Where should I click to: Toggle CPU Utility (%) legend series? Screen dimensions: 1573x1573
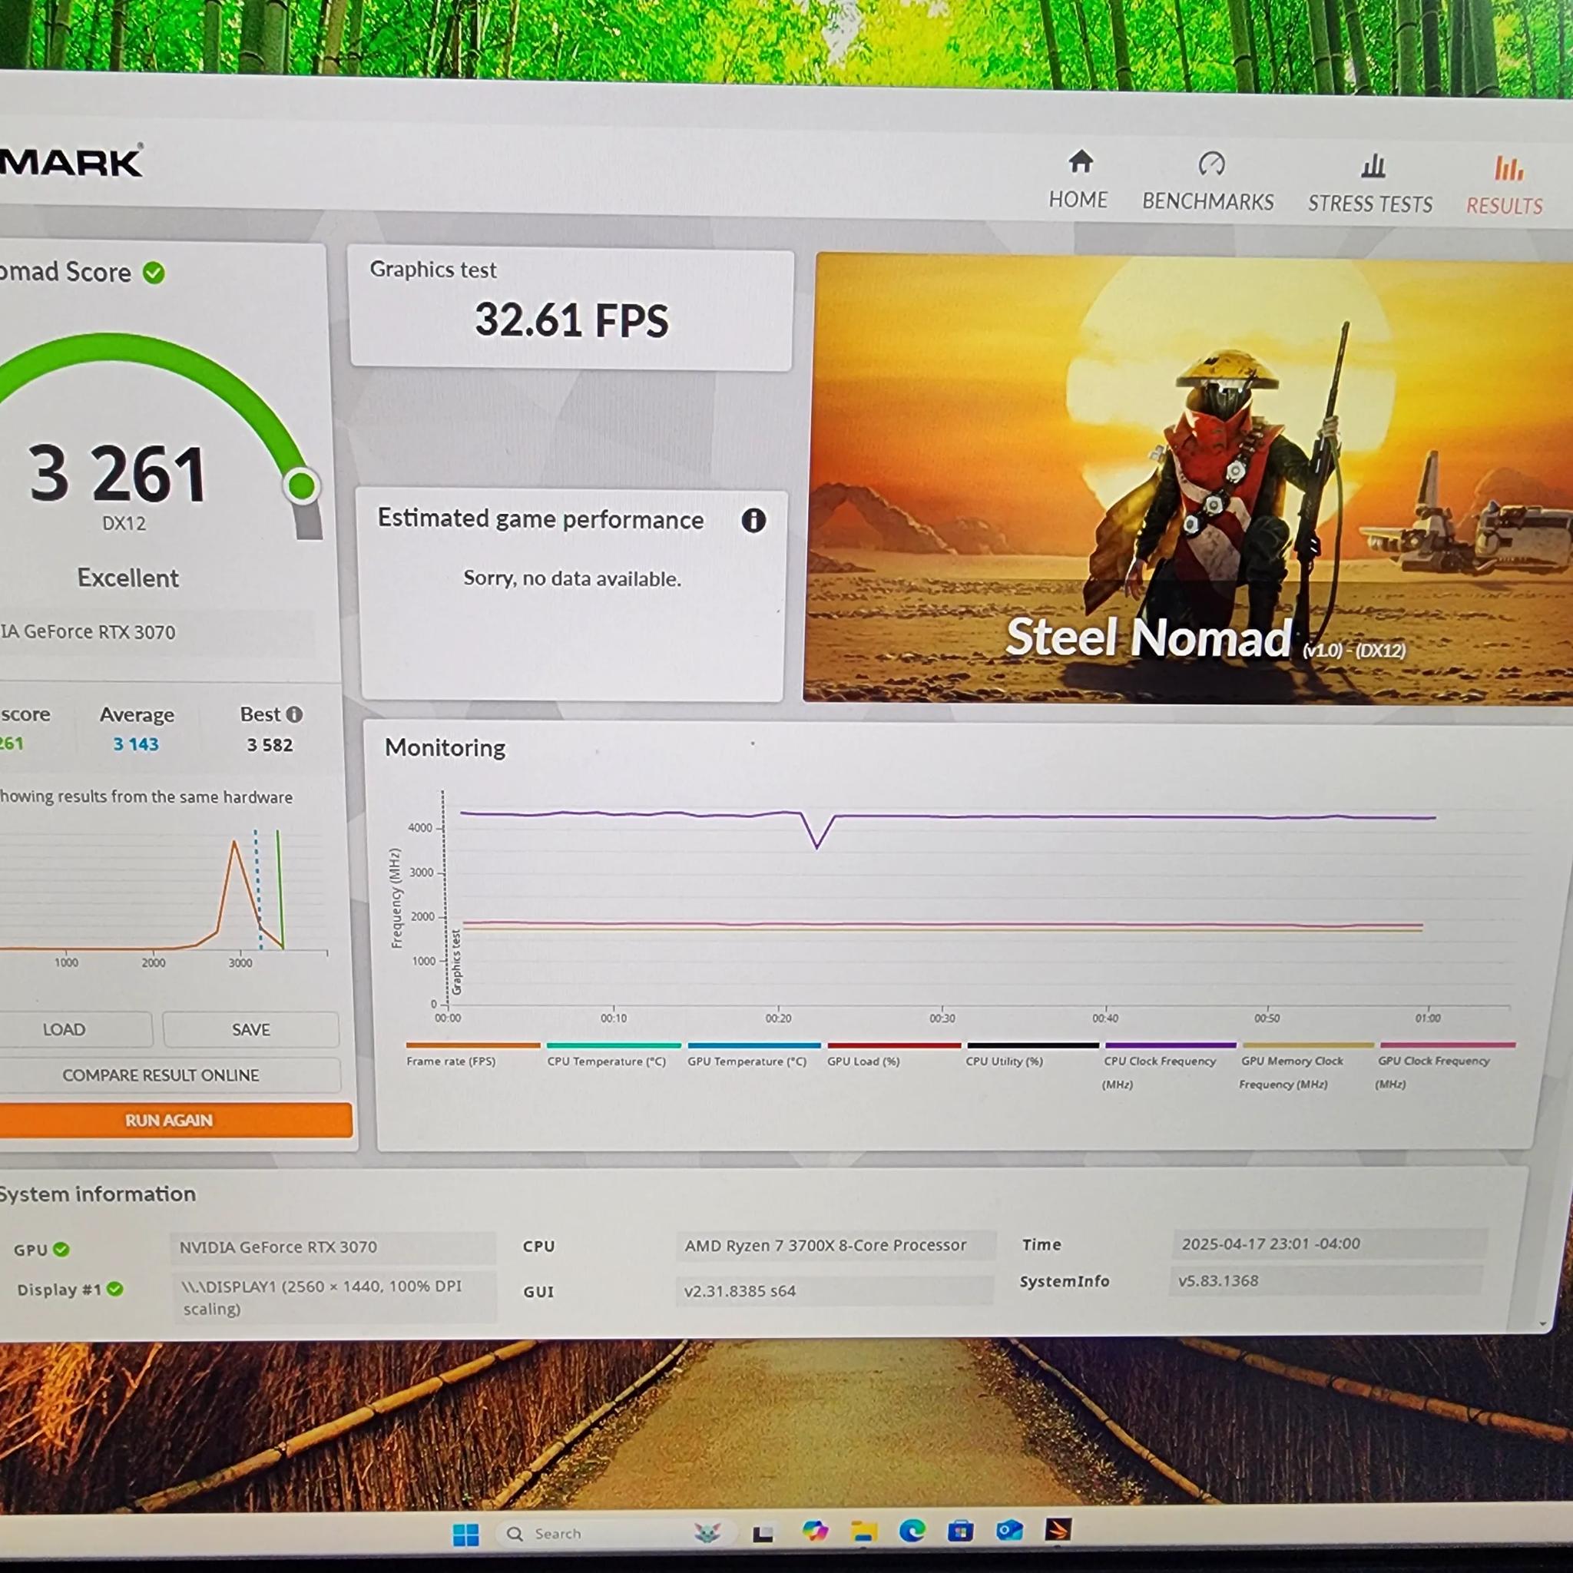coord(1032,1054)
